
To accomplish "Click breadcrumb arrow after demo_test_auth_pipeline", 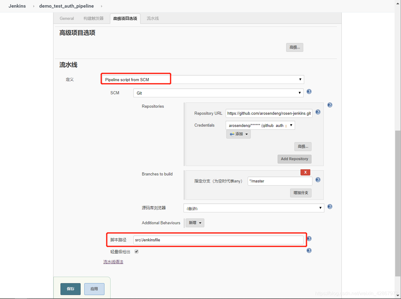I will pos(101,6).
